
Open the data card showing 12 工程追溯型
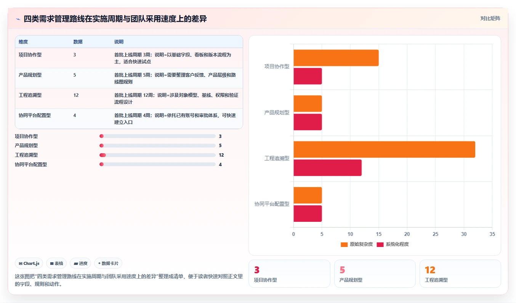pos(460,274)
